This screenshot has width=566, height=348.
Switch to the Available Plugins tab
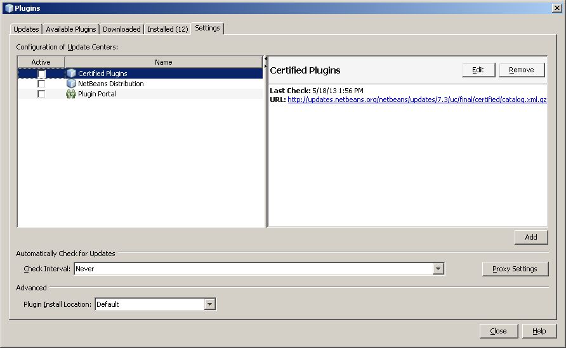coord(71,29)
